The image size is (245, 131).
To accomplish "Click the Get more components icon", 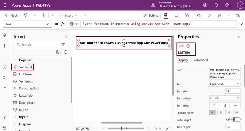I will tap(59, 52).
